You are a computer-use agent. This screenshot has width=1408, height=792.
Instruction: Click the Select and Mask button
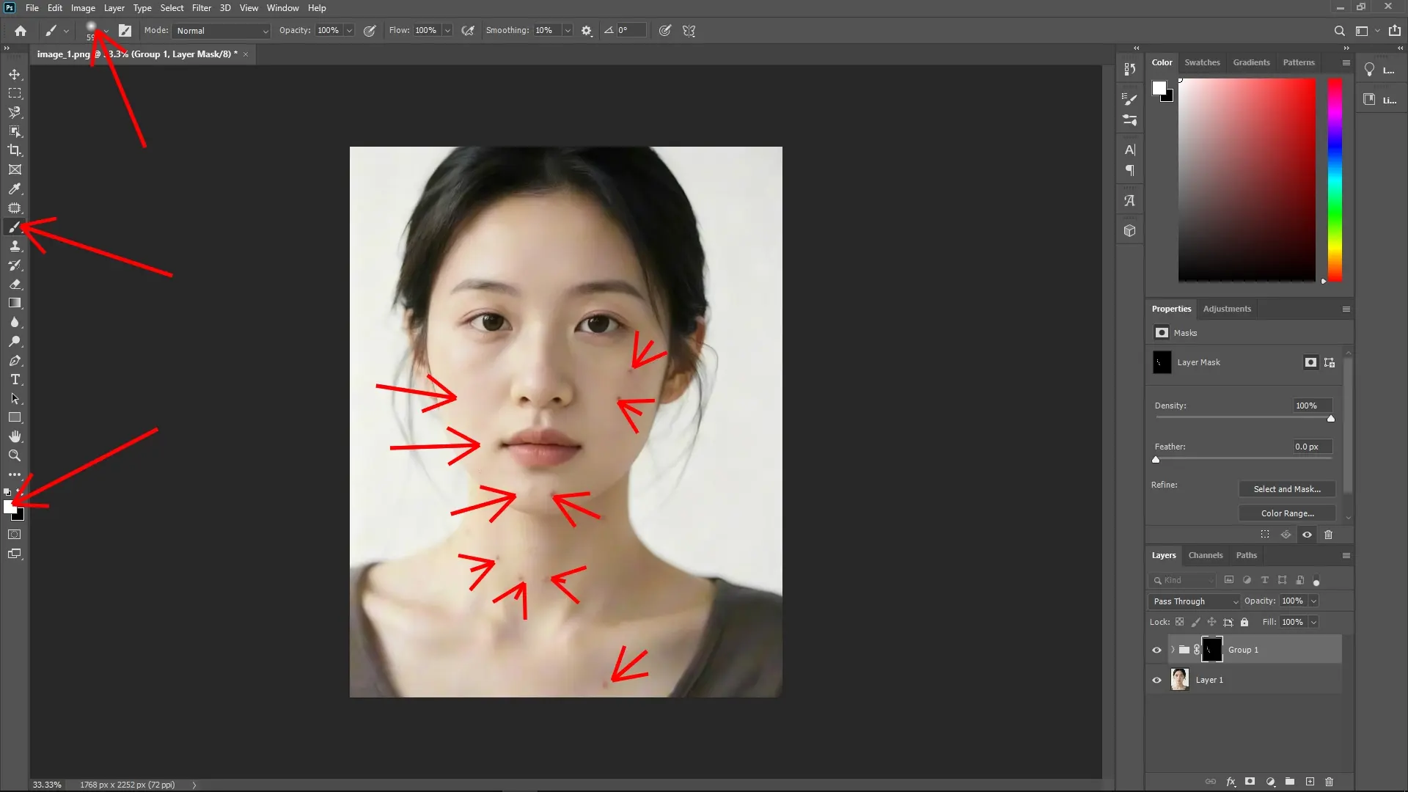pos(1287,488)
